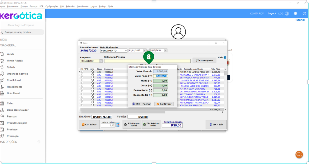The height and width of the screenshot is (164, 309).
Task: Open the Faturamento menu
Action: pyautogui.click(x=13, y=6)
